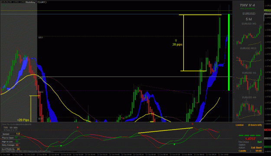Image resolution: width=271 pixels, height=156 pixels.
Task: Select the red 1.4757 price readout
Action: coord(250,139)
